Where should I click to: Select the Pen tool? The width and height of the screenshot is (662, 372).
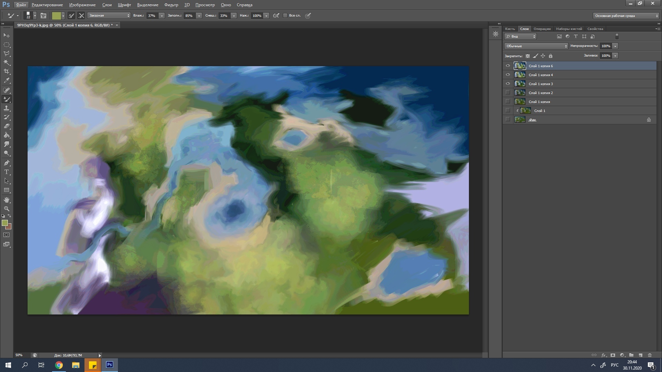[7, 163]
